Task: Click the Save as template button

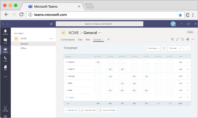Action: [x=107, y=110]
